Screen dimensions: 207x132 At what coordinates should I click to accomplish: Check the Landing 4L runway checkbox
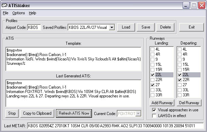coord(152,49)
